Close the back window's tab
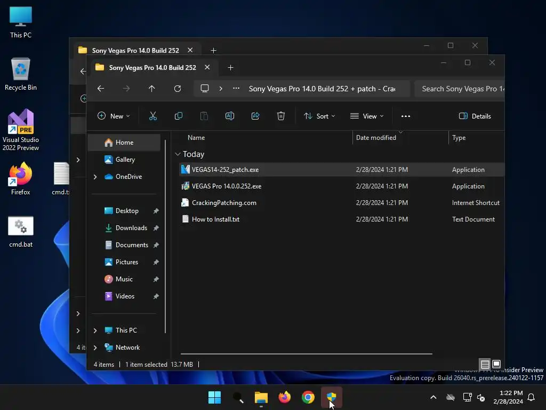This screenshot has width=546, height=410. tap(190, 50)
